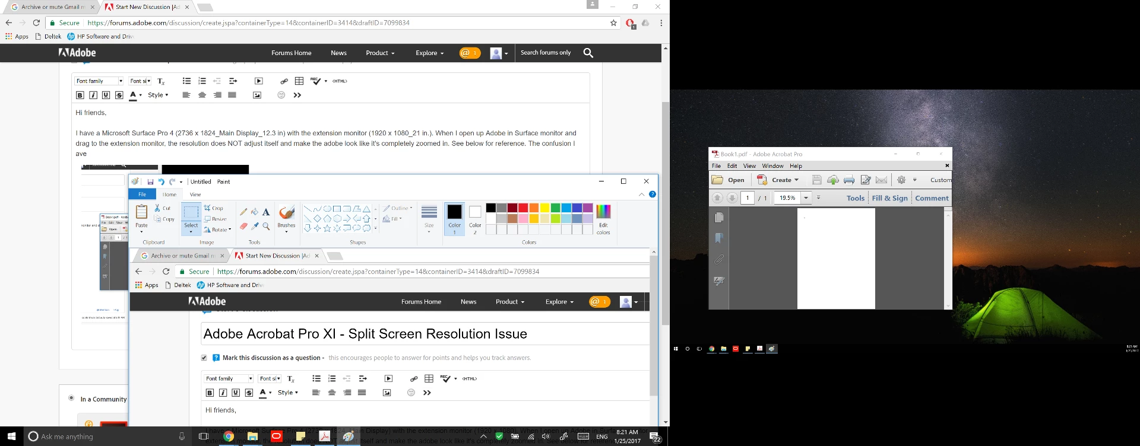
Task: Activate the Color picker eyedropper in Paint
Action: 255,226
